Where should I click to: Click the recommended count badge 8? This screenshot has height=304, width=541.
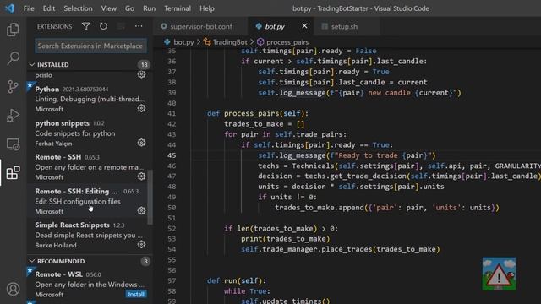(x=145, y=261)
